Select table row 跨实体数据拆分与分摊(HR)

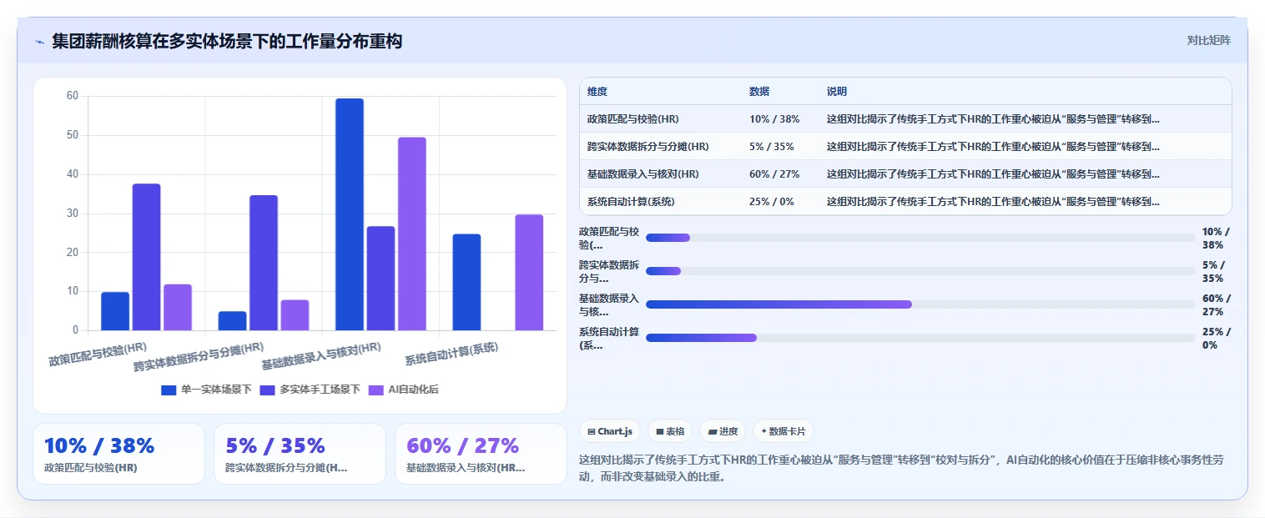point(905,147)
